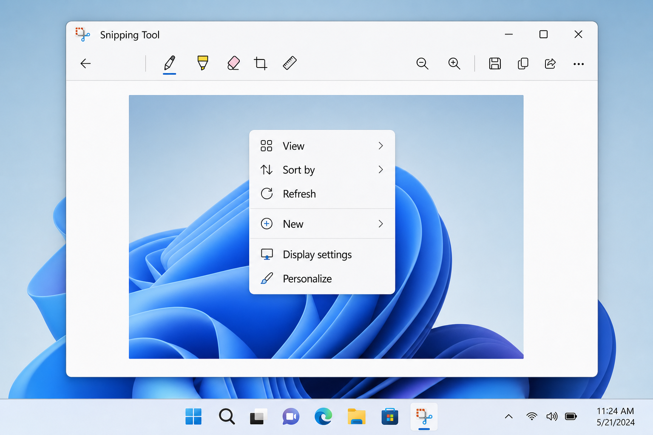Open Display settings from the menu
This screenshot has height=435, width=653.
pyautogui.click(x=322, y=254)
